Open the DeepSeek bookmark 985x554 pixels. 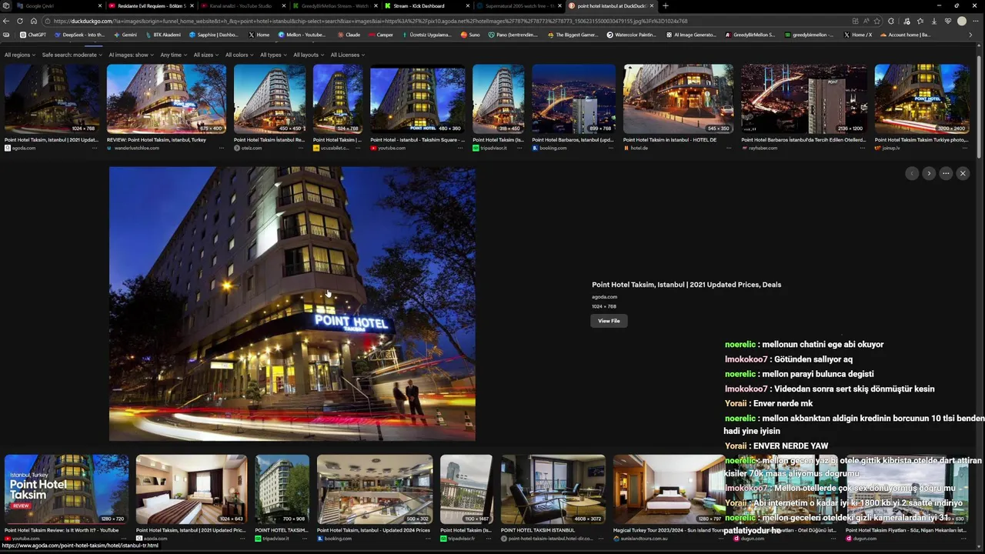click(x=79, y=35)
